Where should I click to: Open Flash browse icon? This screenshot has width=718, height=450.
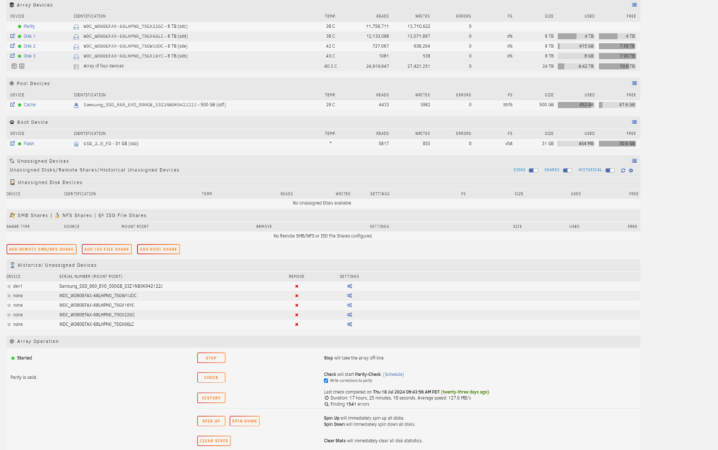tap(12, 144)
